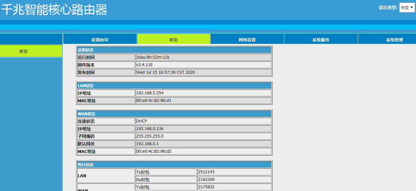The image size is (416, 191).
Task: Click the WAN MAC address ending in d2
Action: coord(154,151)
